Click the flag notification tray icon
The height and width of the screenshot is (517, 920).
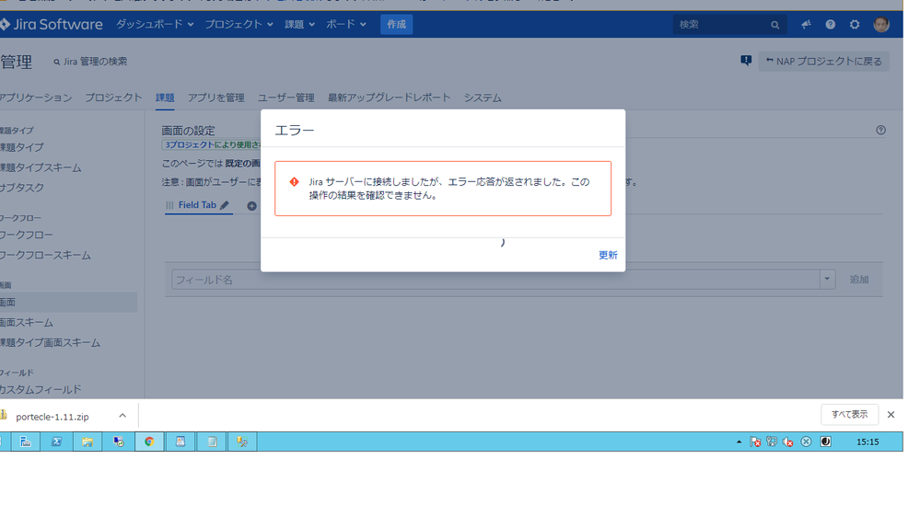pyautogui.click(x=755, y=442)
